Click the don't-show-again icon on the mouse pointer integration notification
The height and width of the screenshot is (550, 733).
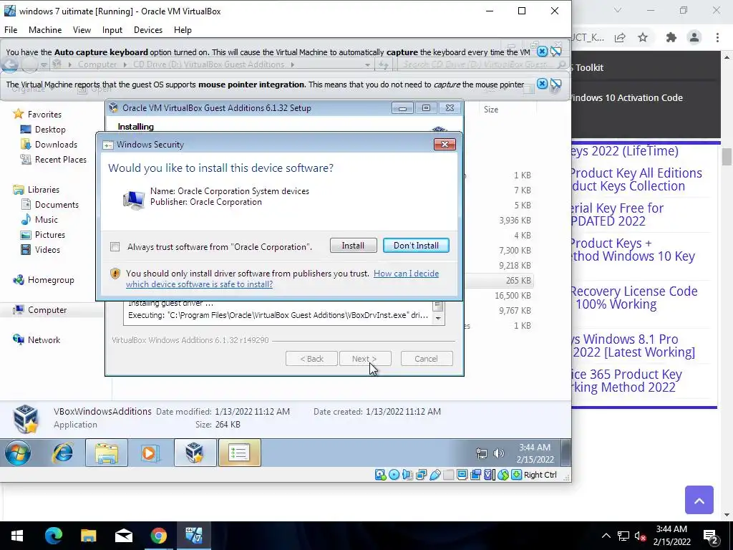(x=555, y=84)
